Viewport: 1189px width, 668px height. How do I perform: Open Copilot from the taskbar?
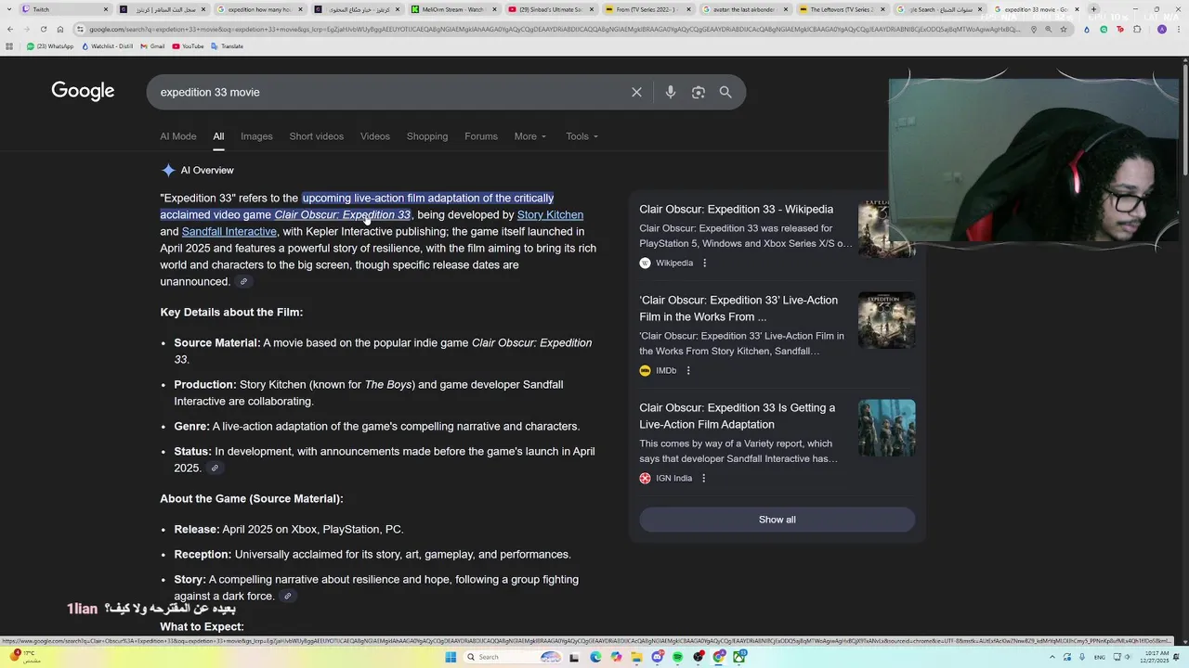(616, 657)
